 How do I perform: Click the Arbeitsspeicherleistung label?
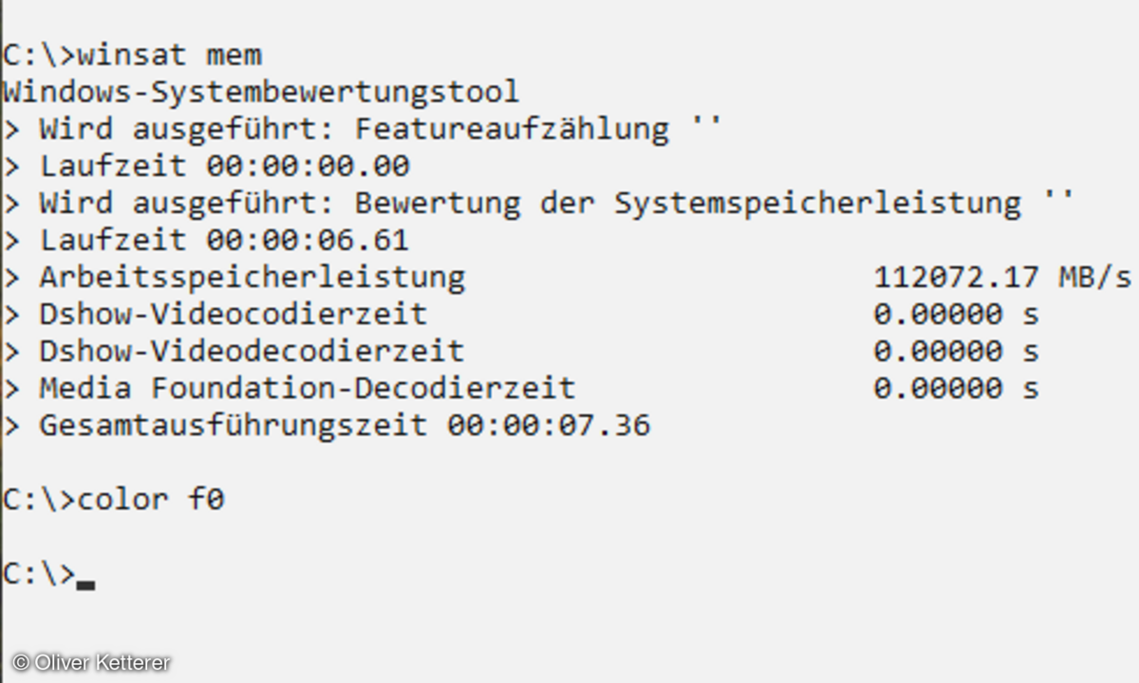click(x=252, y=277)
